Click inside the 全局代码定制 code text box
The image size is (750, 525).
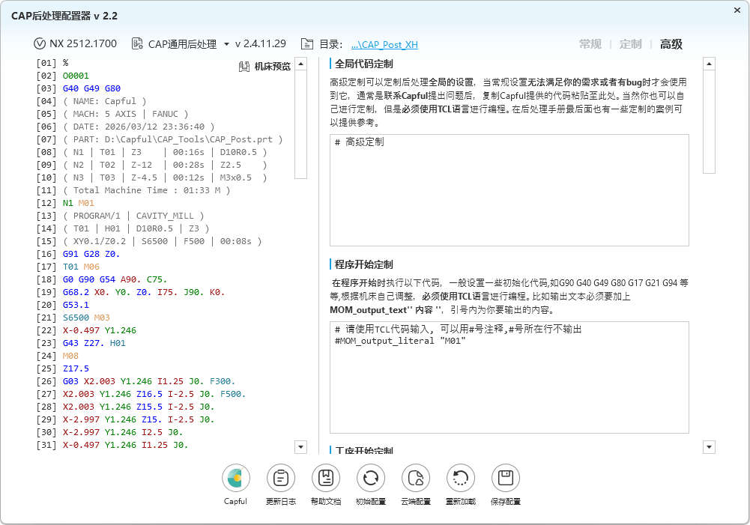tap(509, 190)
